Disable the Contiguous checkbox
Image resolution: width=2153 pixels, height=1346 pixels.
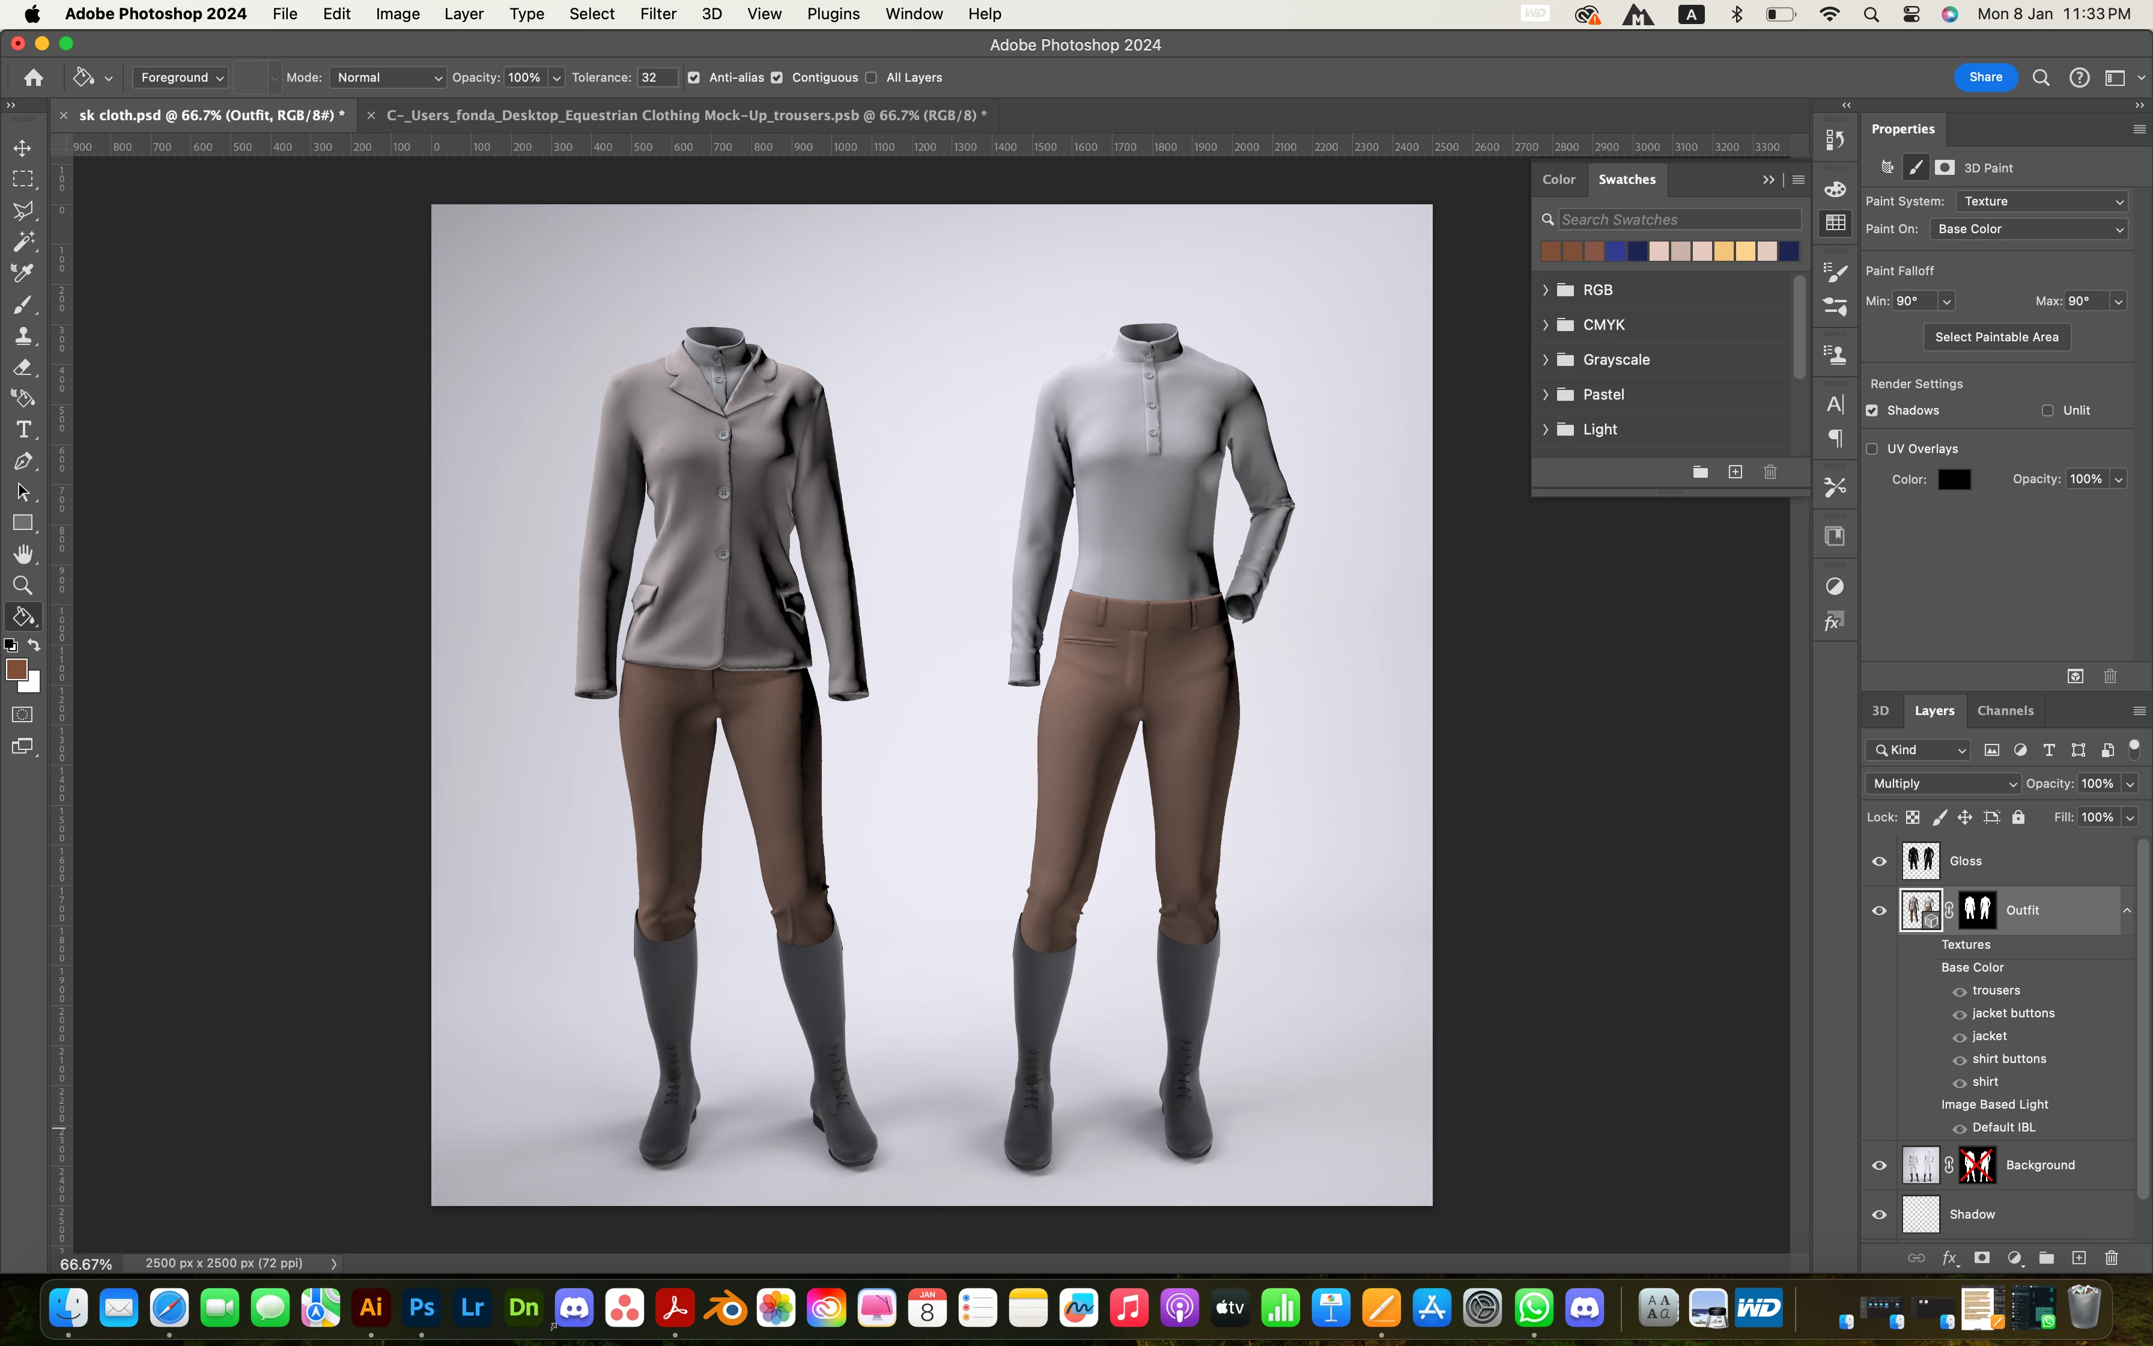777,78
